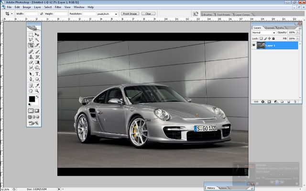
Task: Open the Layers panel options menu
Action: click(x=300, y=28)
